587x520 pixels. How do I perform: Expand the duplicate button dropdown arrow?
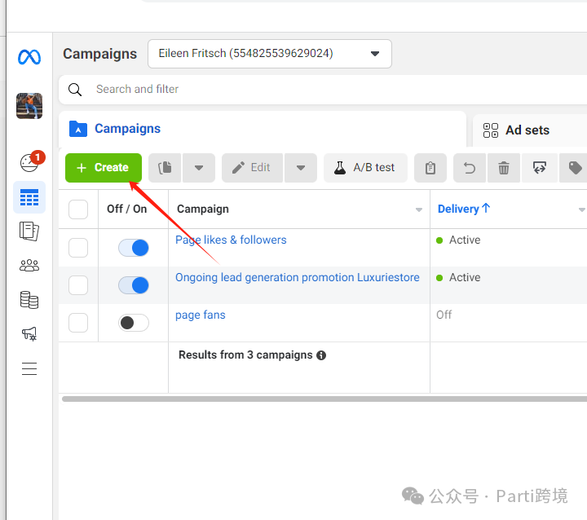coord(199,168)
